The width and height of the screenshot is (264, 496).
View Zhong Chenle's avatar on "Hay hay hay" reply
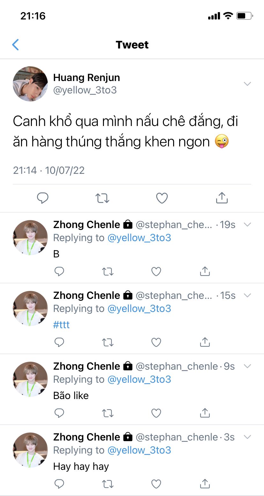point(30,450)
